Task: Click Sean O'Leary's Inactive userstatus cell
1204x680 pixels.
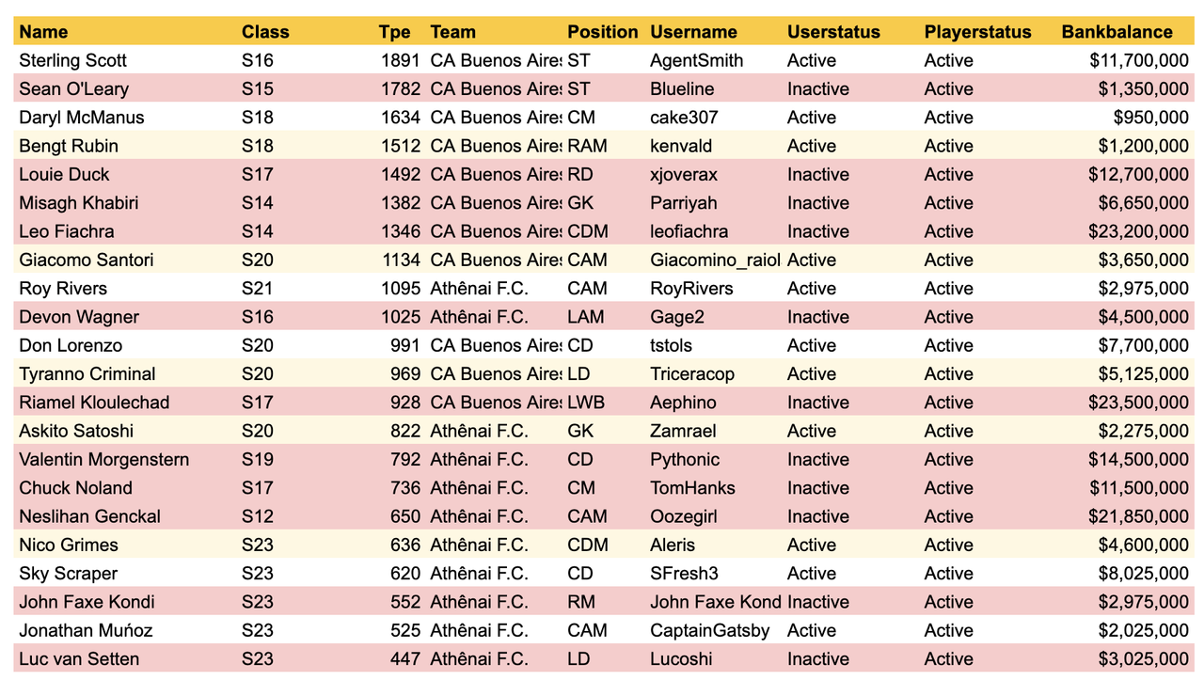Action: (x=851, y=89)
